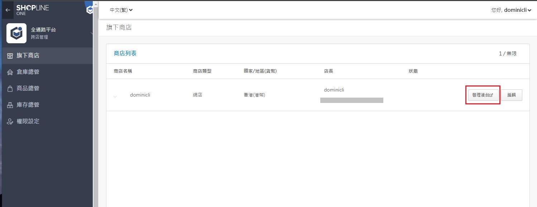Click the 1 / 無限 shop count

508,54
